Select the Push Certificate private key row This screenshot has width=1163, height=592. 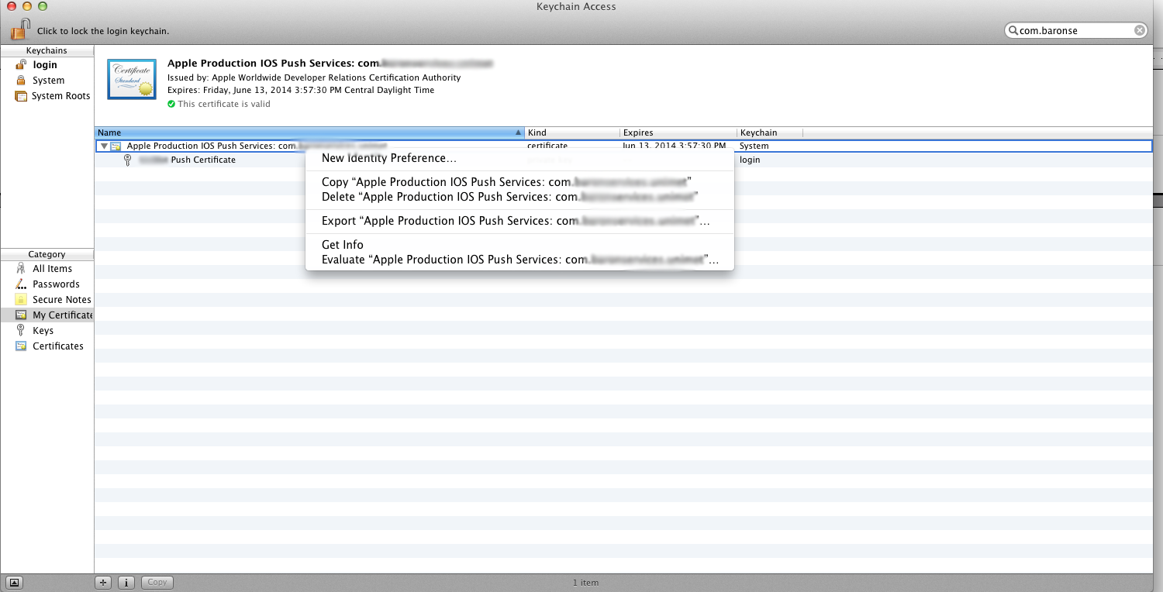point(623,160)
